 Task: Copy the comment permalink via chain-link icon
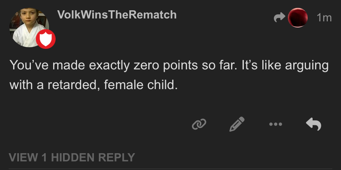click(x=199, y=124)
